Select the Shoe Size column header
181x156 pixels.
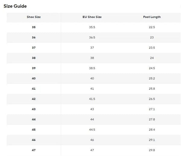(x=34, y=17)
